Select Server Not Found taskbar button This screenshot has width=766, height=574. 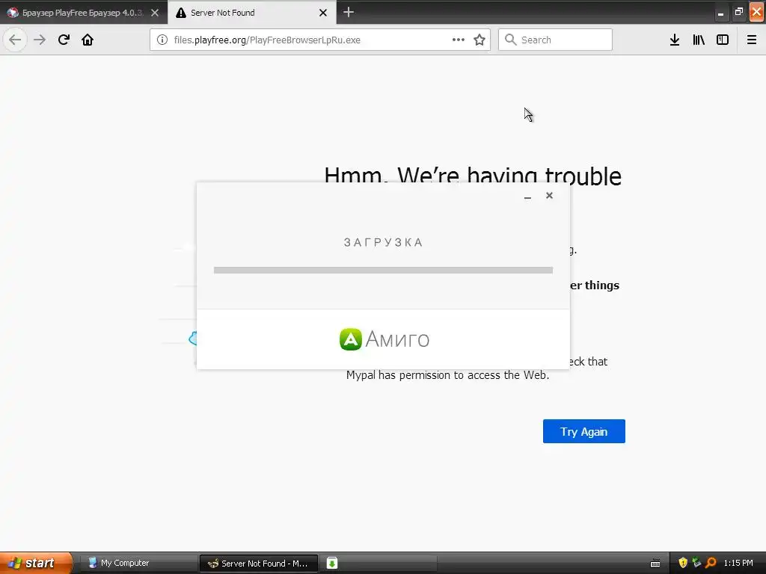pos(258,564)
